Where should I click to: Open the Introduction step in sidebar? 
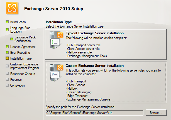coord(18,22)
